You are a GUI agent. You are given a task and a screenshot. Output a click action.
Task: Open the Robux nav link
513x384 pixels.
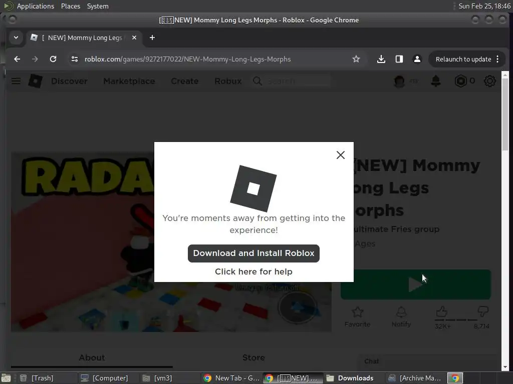pos(228,81)
